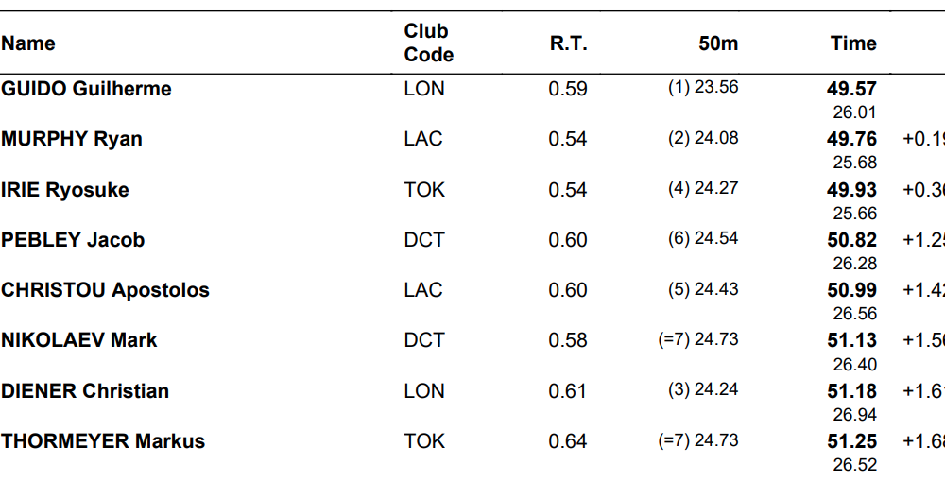
Task: Click the Time column header
Action: point(853,43)
